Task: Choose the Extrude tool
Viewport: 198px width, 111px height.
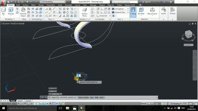Action: tap(11, 11)
